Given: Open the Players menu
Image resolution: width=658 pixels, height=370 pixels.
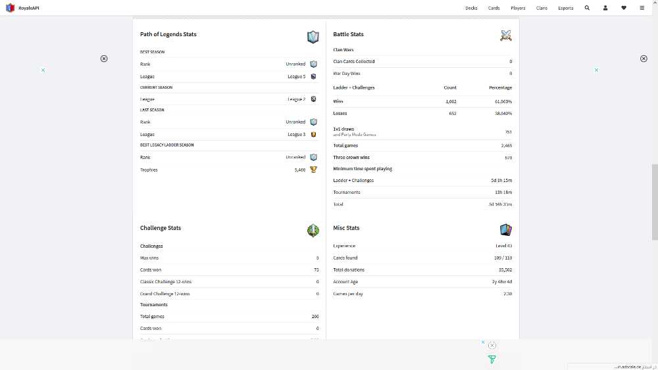Looking at the screenshot, I should click(518, 8).
